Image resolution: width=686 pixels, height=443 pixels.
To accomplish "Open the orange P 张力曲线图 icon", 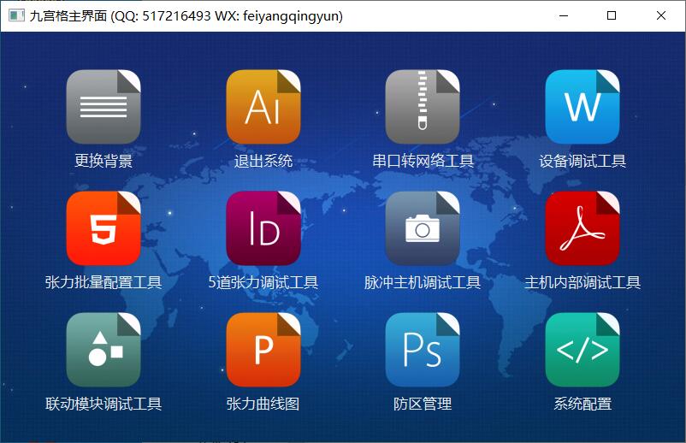I will pyautogui.click(x=263, y=350).
